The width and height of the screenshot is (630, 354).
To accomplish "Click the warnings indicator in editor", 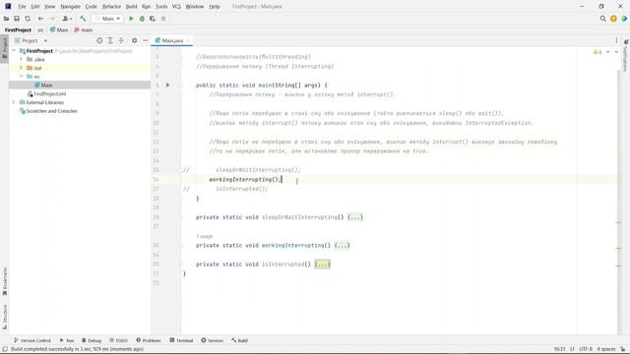I will (598, 52).
